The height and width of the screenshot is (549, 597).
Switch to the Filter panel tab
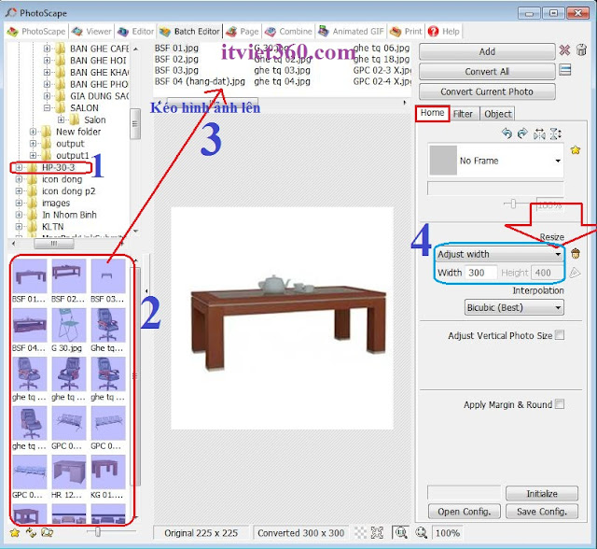click(463, 114)
